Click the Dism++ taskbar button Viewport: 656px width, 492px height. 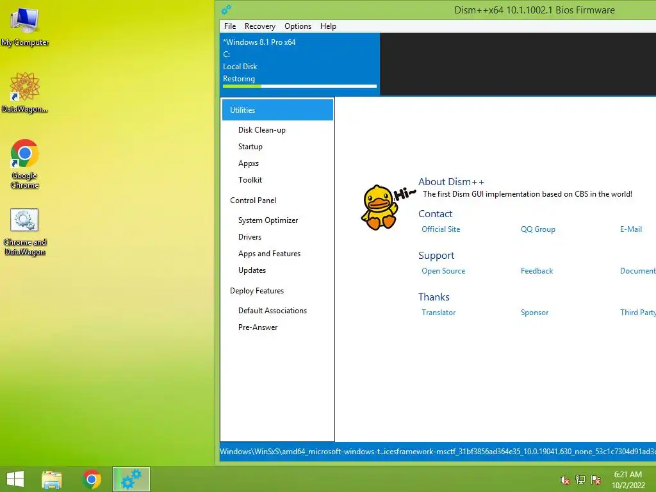[x=131, y=479]
